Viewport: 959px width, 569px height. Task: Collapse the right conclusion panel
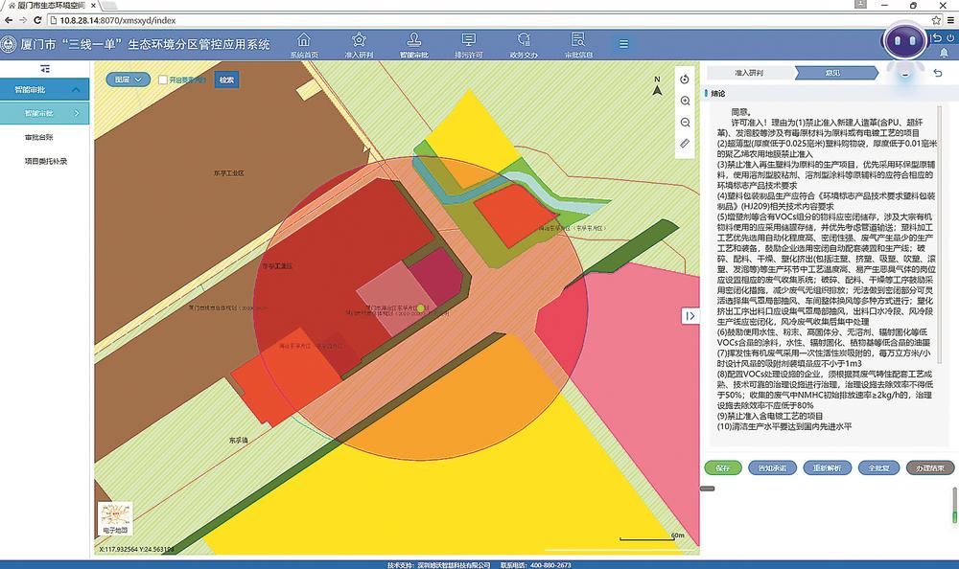690,316
